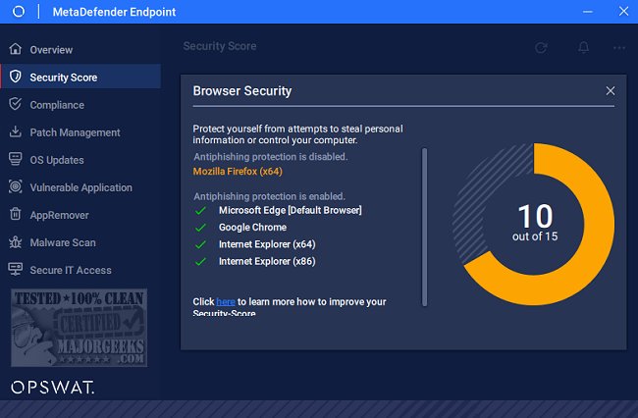Screen dimensions: 638x418
Task: Click the Browser Security heading
Action: tap(242, 90)
